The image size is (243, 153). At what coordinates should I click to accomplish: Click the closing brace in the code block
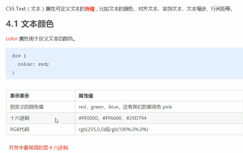pyautogui.click(x=13, y=73)
